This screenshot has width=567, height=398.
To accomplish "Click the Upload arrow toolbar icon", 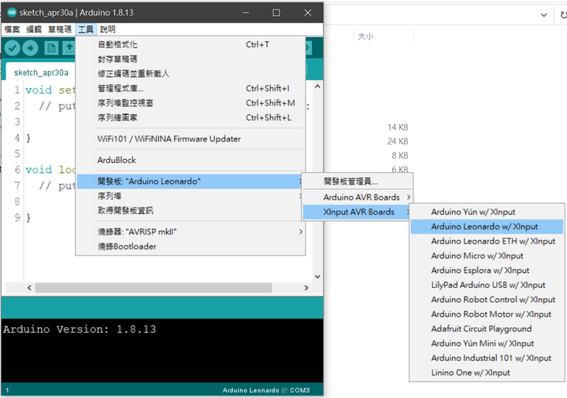I will [31, 48].
